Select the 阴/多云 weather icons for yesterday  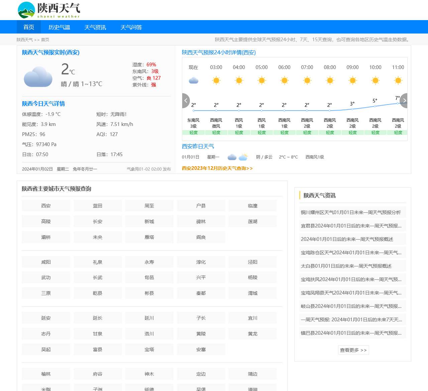237,156
